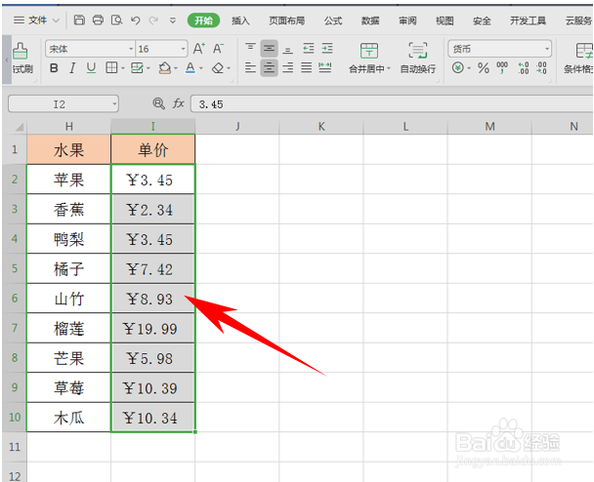The width and height of the screenshot is (594, 482).
Task: Select column J header
Action: pos(237,127)
